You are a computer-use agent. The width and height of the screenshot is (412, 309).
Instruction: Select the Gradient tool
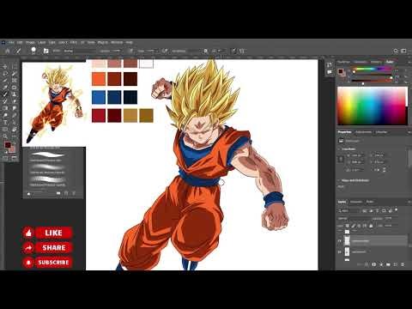pos(5,108)
